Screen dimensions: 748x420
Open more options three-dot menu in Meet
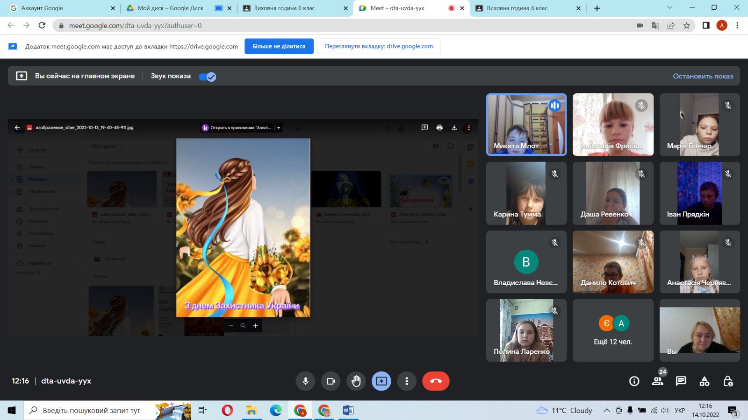(407, 381)
